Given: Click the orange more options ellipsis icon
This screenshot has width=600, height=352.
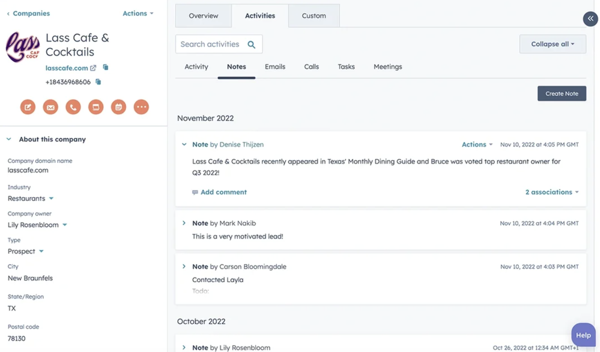Looking at the screenshot, I should click(141, 107).
